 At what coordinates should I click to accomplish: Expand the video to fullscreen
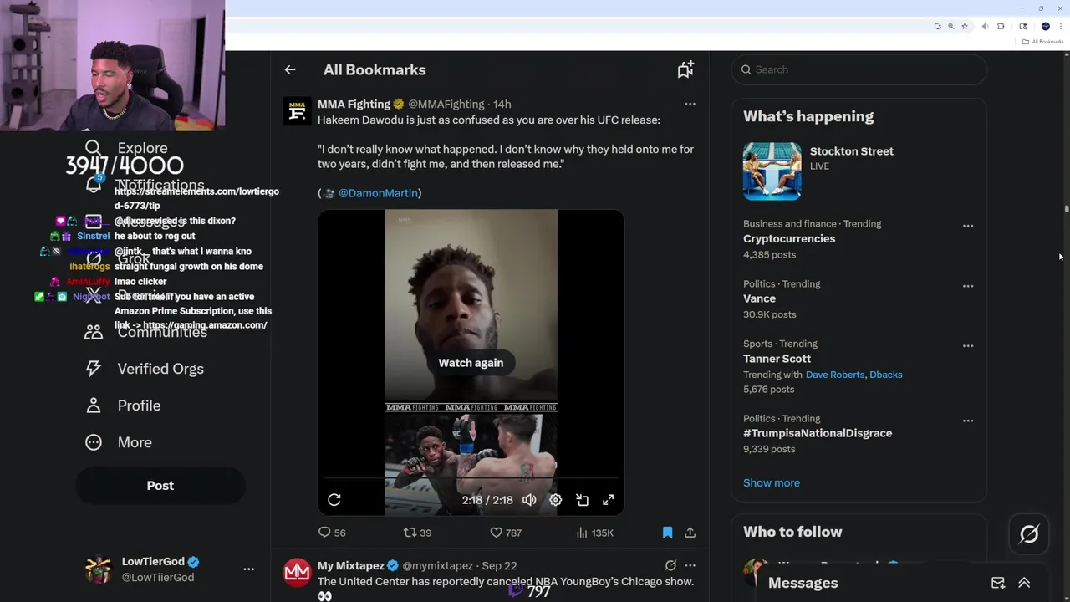[609, 500]
